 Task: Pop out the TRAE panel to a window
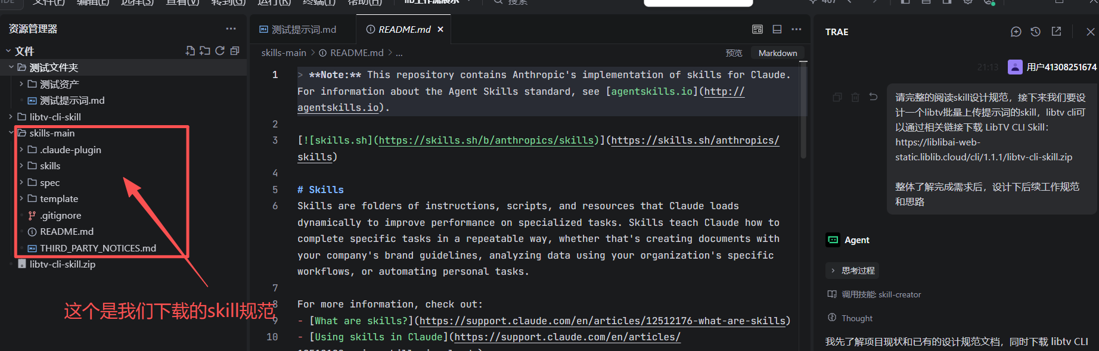pyautogui.click(x=1056, y=32)
